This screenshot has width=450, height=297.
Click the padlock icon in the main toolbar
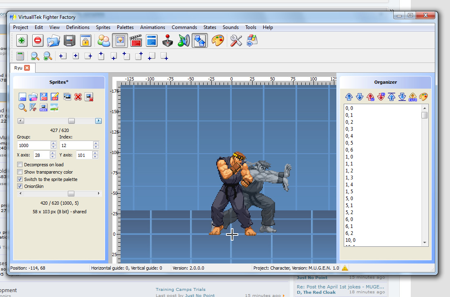[x=85, y=40]
